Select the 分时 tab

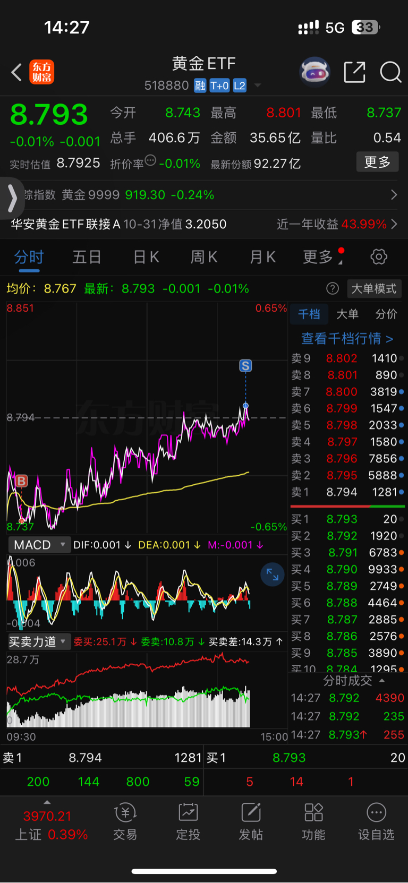point(29,257)
